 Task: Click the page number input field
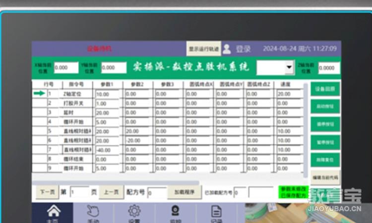click(x=79, y=192)
